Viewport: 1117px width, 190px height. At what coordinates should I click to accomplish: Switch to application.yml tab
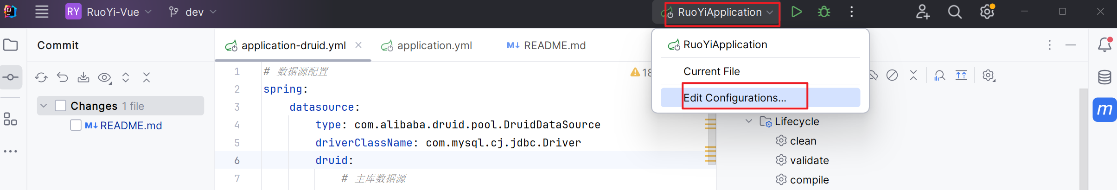[x=427, y=45]
